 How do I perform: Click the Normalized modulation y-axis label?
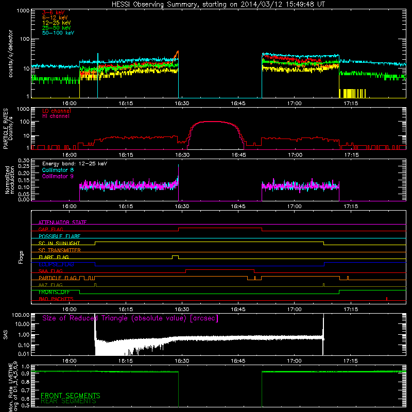click(x=10, y=180)
